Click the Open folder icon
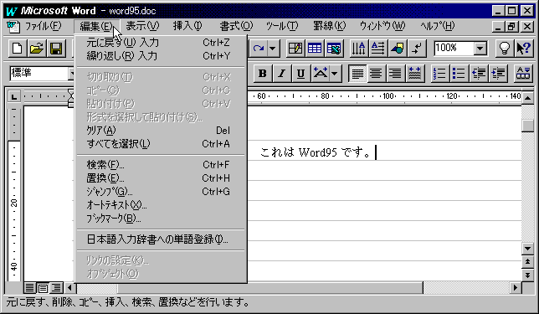The width and height of the screenshot is (539, 314). pyautogui.click(x=37, y=49)
